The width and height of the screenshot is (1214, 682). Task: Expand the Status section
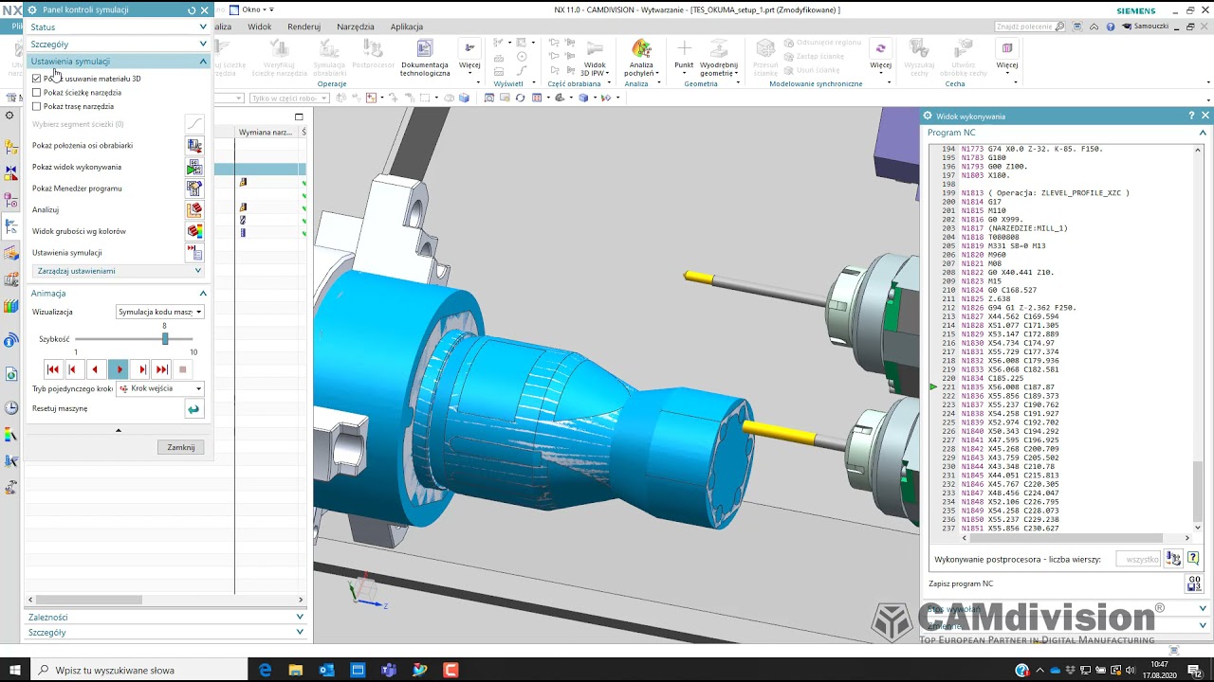tap(118, 27)
